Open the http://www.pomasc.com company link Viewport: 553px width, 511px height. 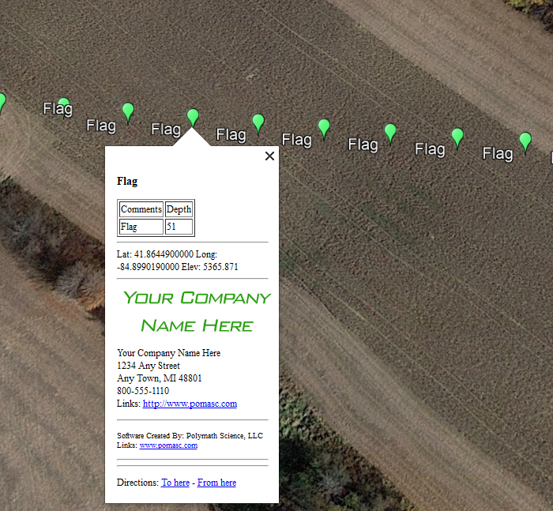pyautogui.click(x=190, y=404)
